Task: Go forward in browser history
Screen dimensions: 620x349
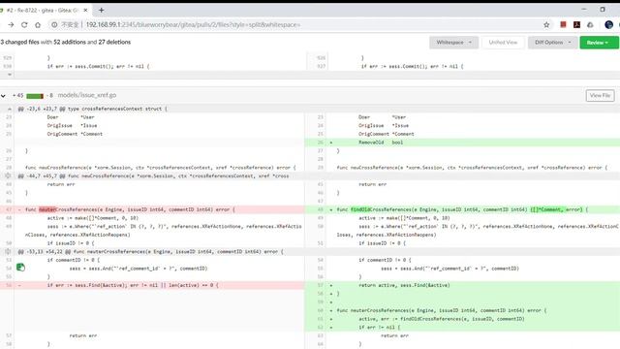Action: point(11,24)
